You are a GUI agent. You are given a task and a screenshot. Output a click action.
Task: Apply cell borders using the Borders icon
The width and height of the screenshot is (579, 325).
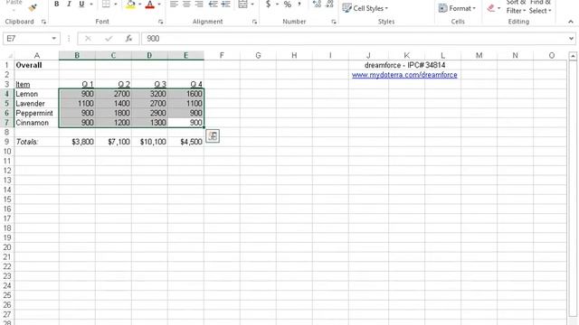pos(106,4)
